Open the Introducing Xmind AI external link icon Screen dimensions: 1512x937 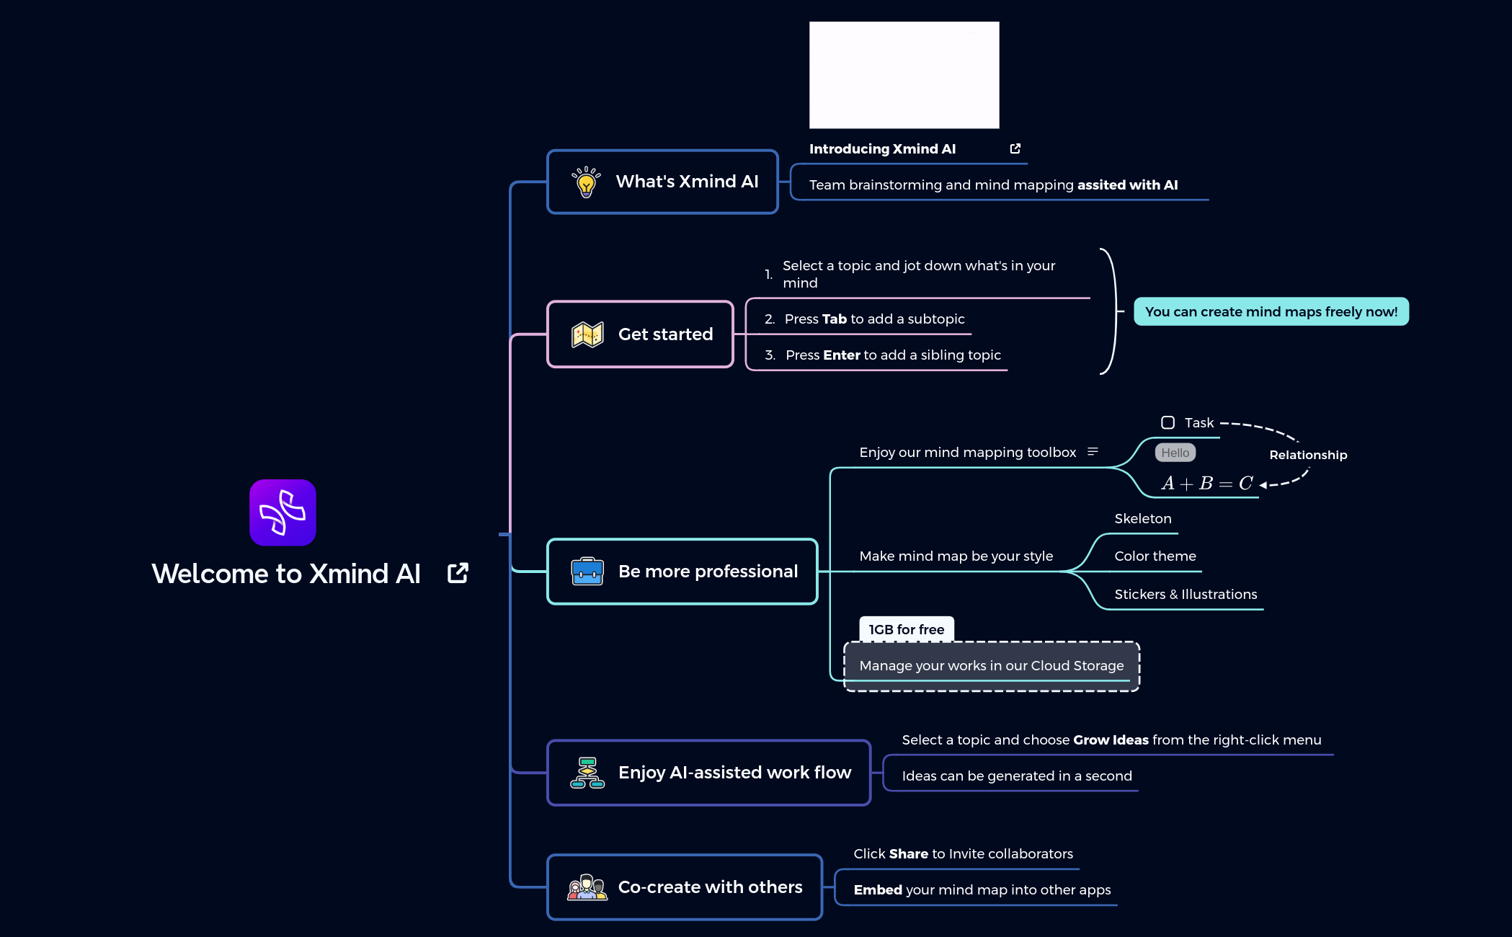tap(1015, 148)
